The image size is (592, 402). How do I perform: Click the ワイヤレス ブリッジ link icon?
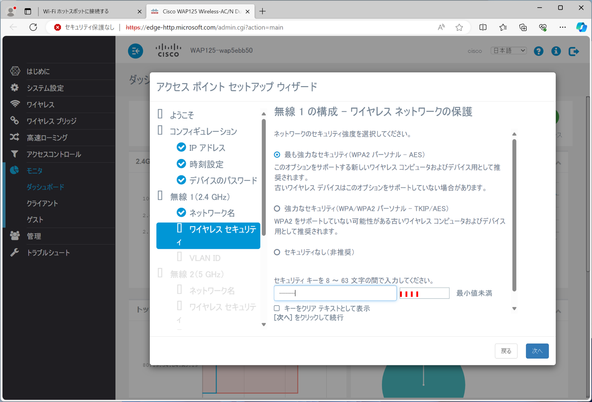point(15,121)
